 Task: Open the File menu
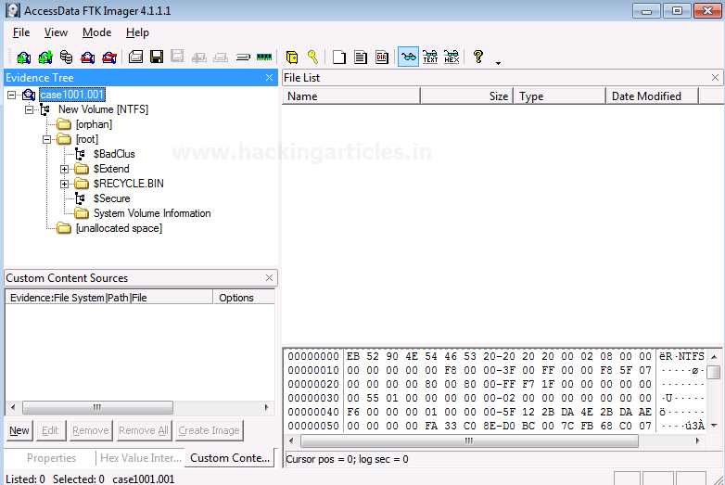click(x=21, y=32)
